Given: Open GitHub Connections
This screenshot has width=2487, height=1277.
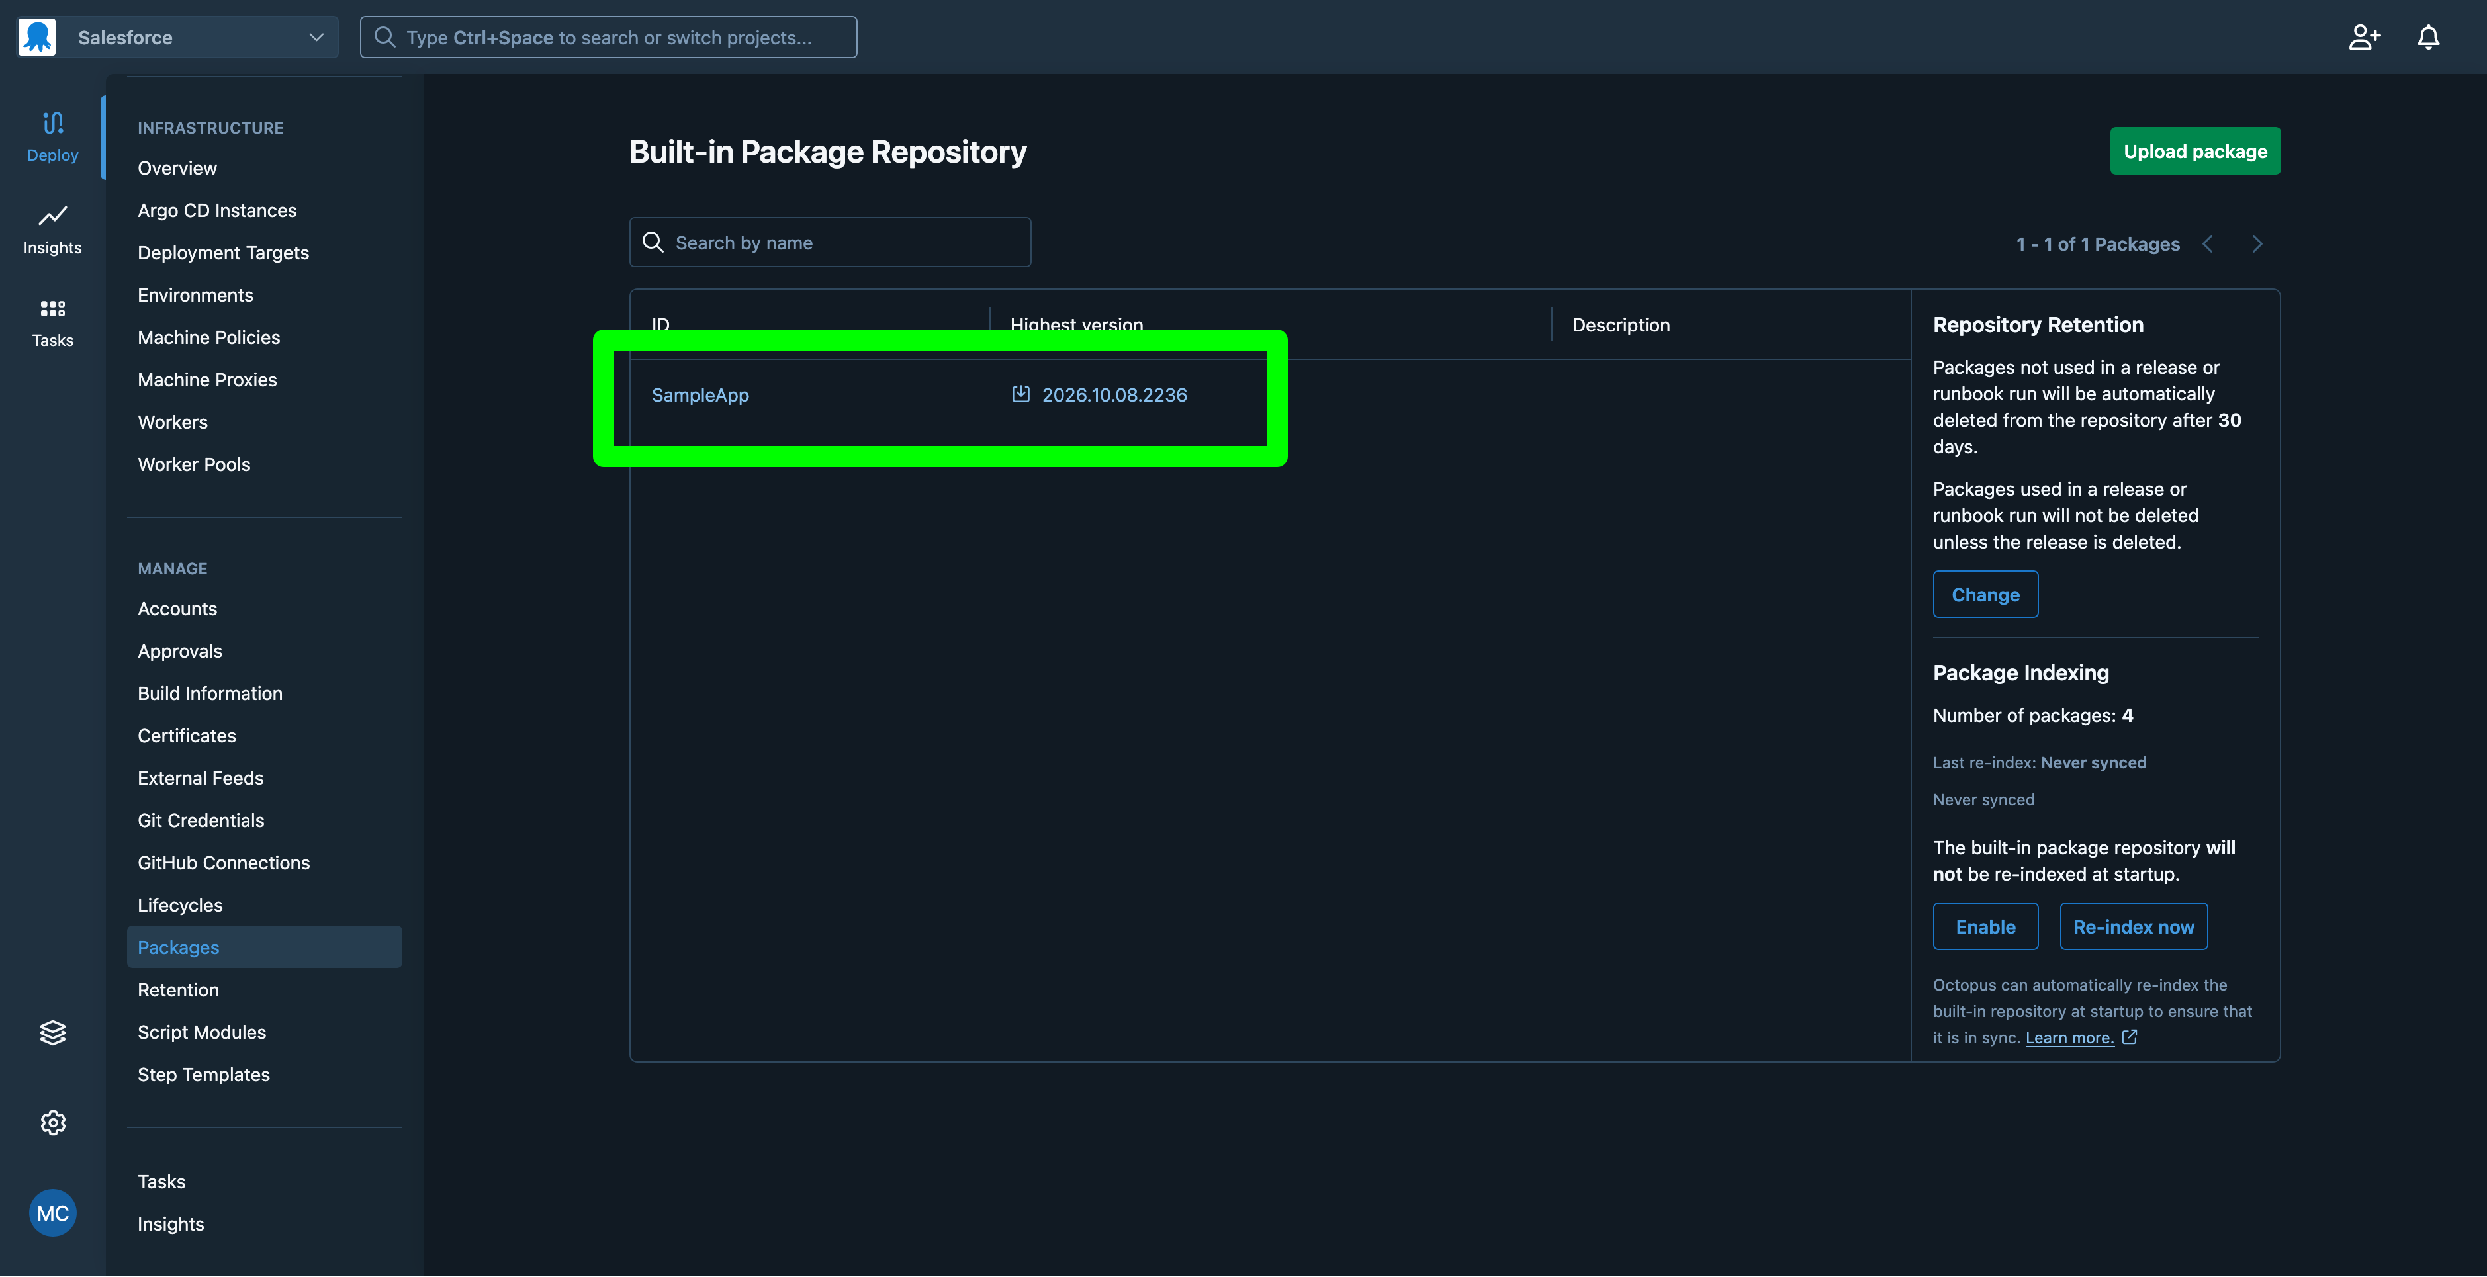Looking at the screenshot, I should [x=223, y=863].
